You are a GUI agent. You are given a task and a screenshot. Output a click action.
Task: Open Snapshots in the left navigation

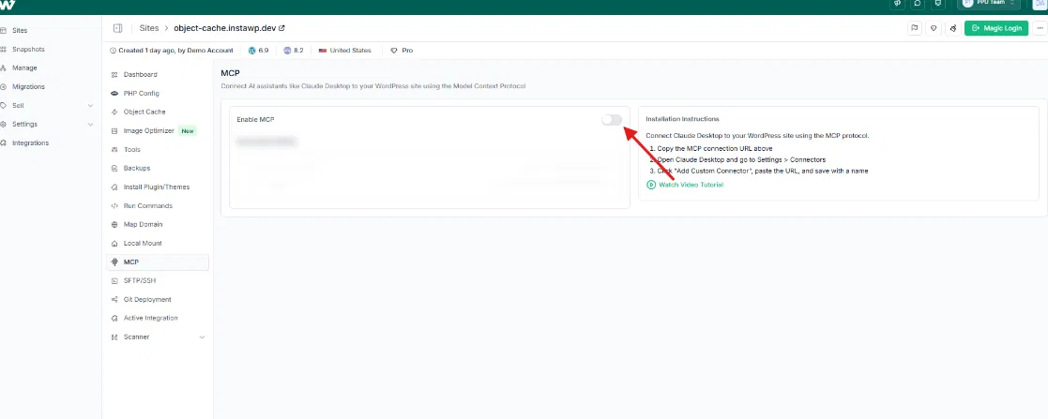coord(28,50)
